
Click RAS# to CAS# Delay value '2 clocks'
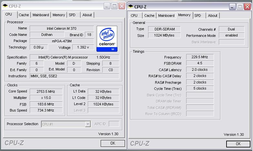200,76
